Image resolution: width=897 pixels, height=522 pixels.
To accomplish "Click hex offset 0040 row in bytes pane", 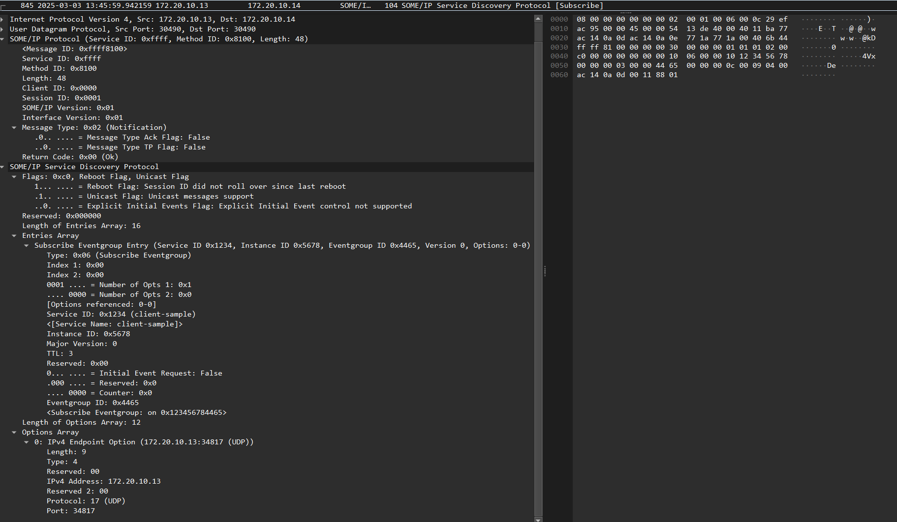I will click(559, 57).
